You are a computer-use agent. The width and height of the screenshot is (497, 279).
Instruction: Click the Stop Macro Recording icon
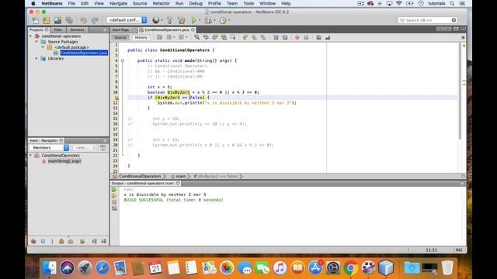click(306, 37)
